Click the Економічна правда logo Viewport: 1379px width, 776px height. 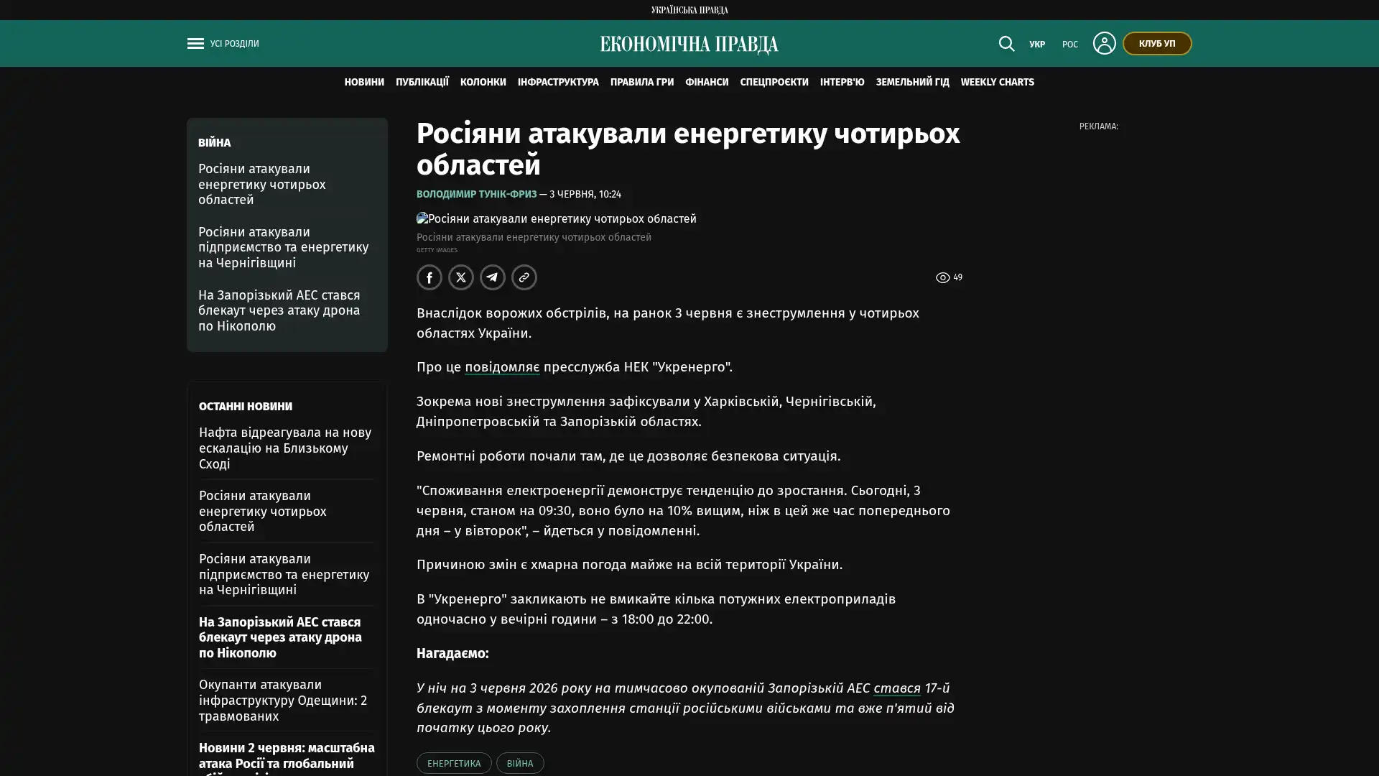pos(689,45)
